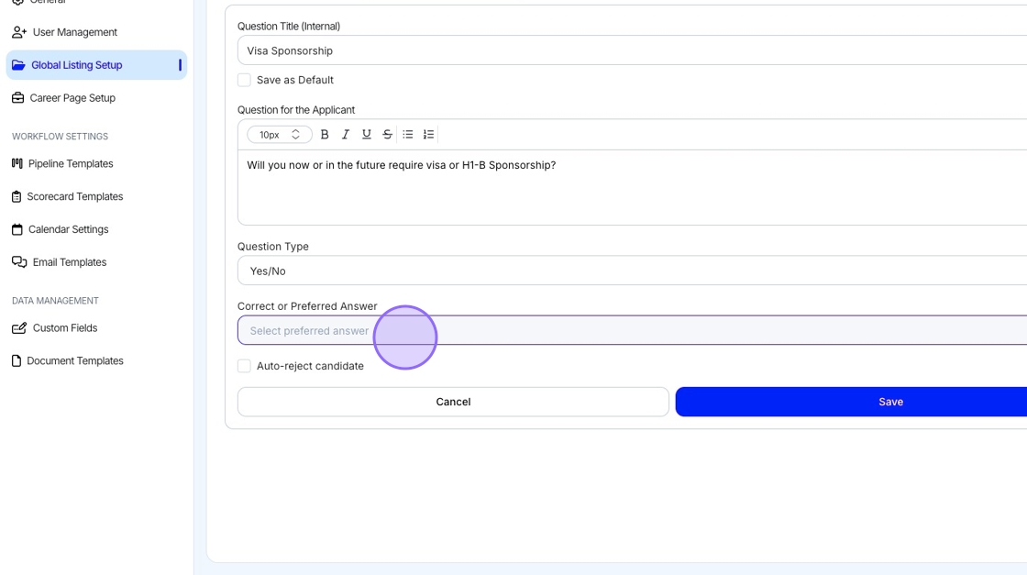Toggle italic formatting in the editor
The height and width of the screenshot is (575, 1027).
[345, 134]
